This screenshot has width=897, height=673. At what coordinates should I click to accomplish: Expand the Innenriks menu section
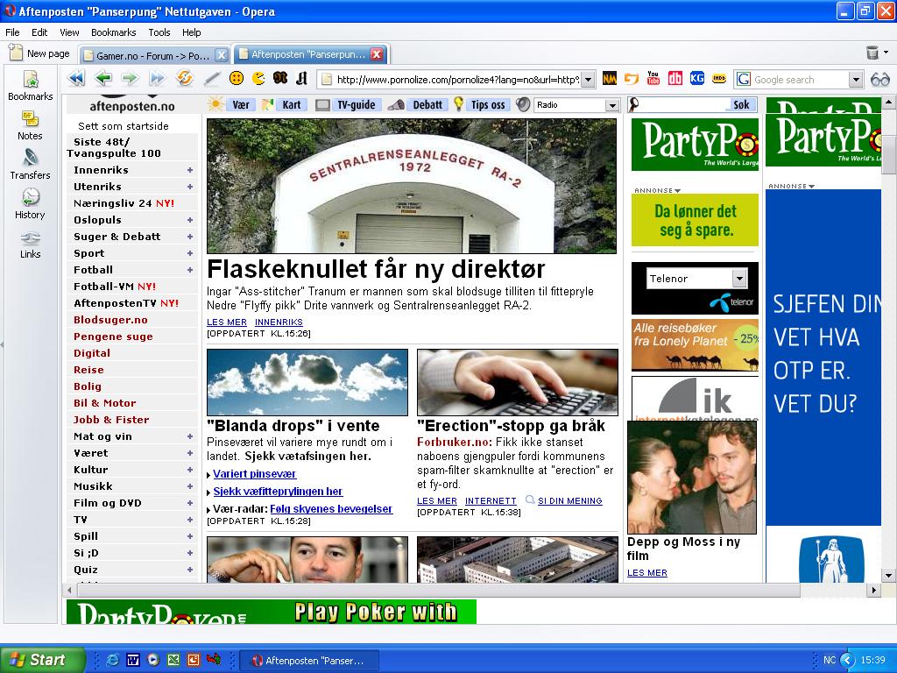[190, 170]
